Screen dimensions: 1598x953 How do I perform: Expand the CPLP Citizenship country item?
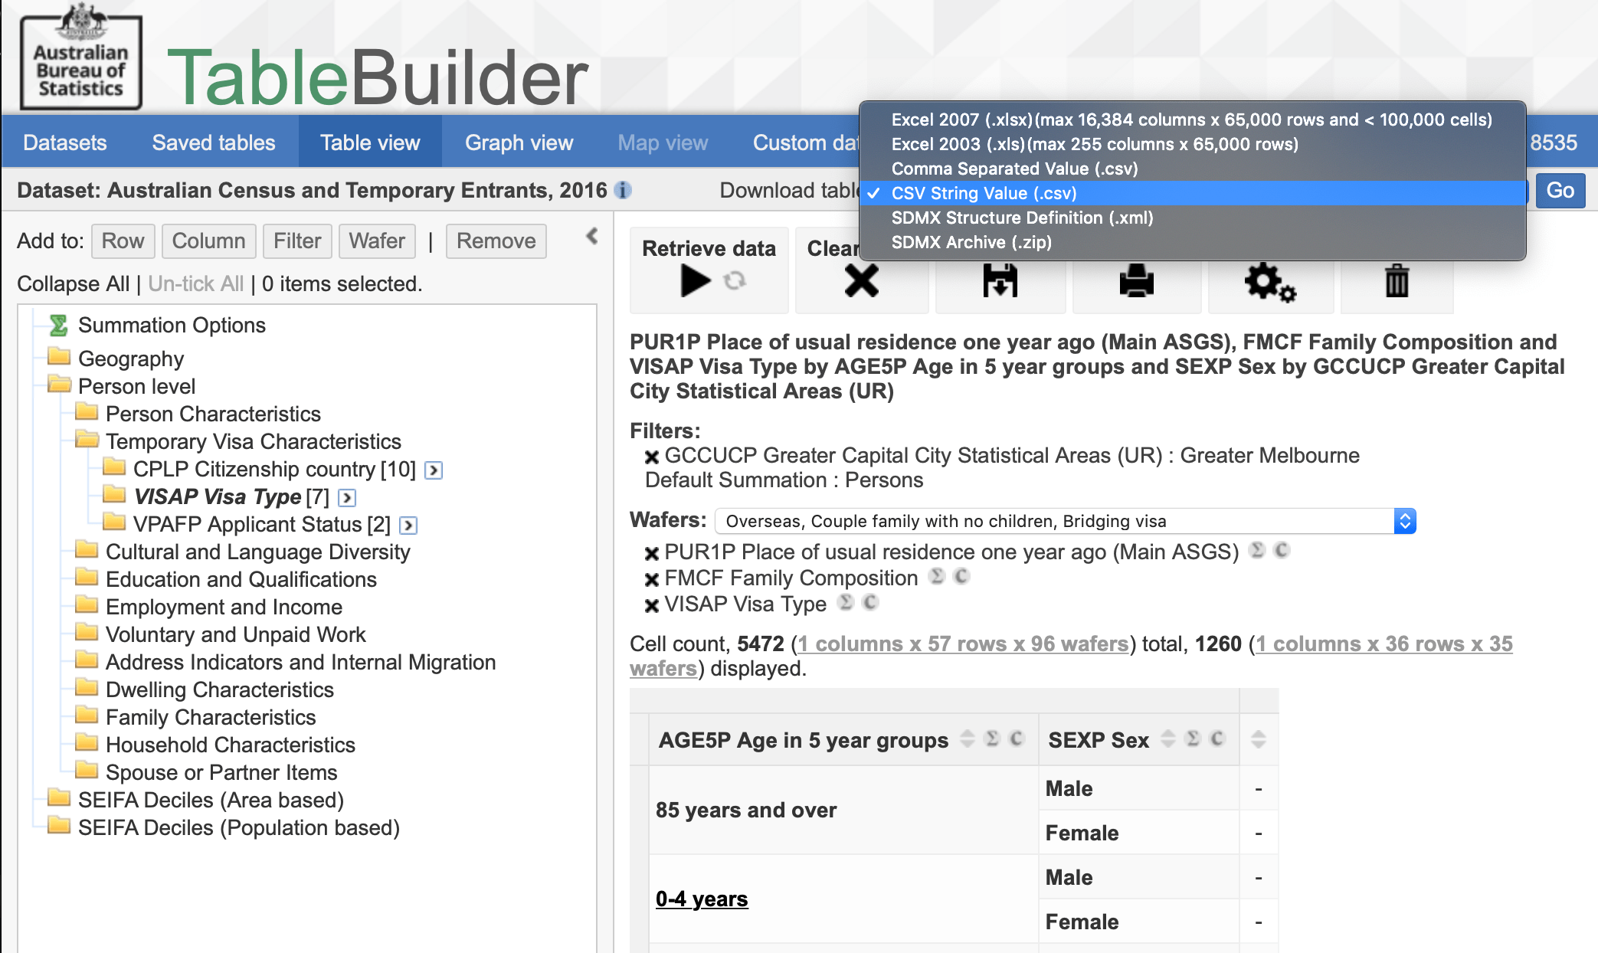point(433,470)
